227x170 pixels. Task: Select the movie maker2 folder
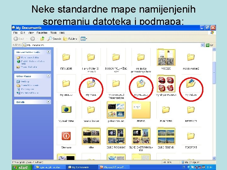[x=191, y=59]
